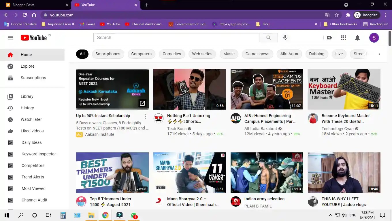Open the Best Trimmers Under ₹1500 thumbnail
Viewport: 392px width, 221px height.
point(112,172)
